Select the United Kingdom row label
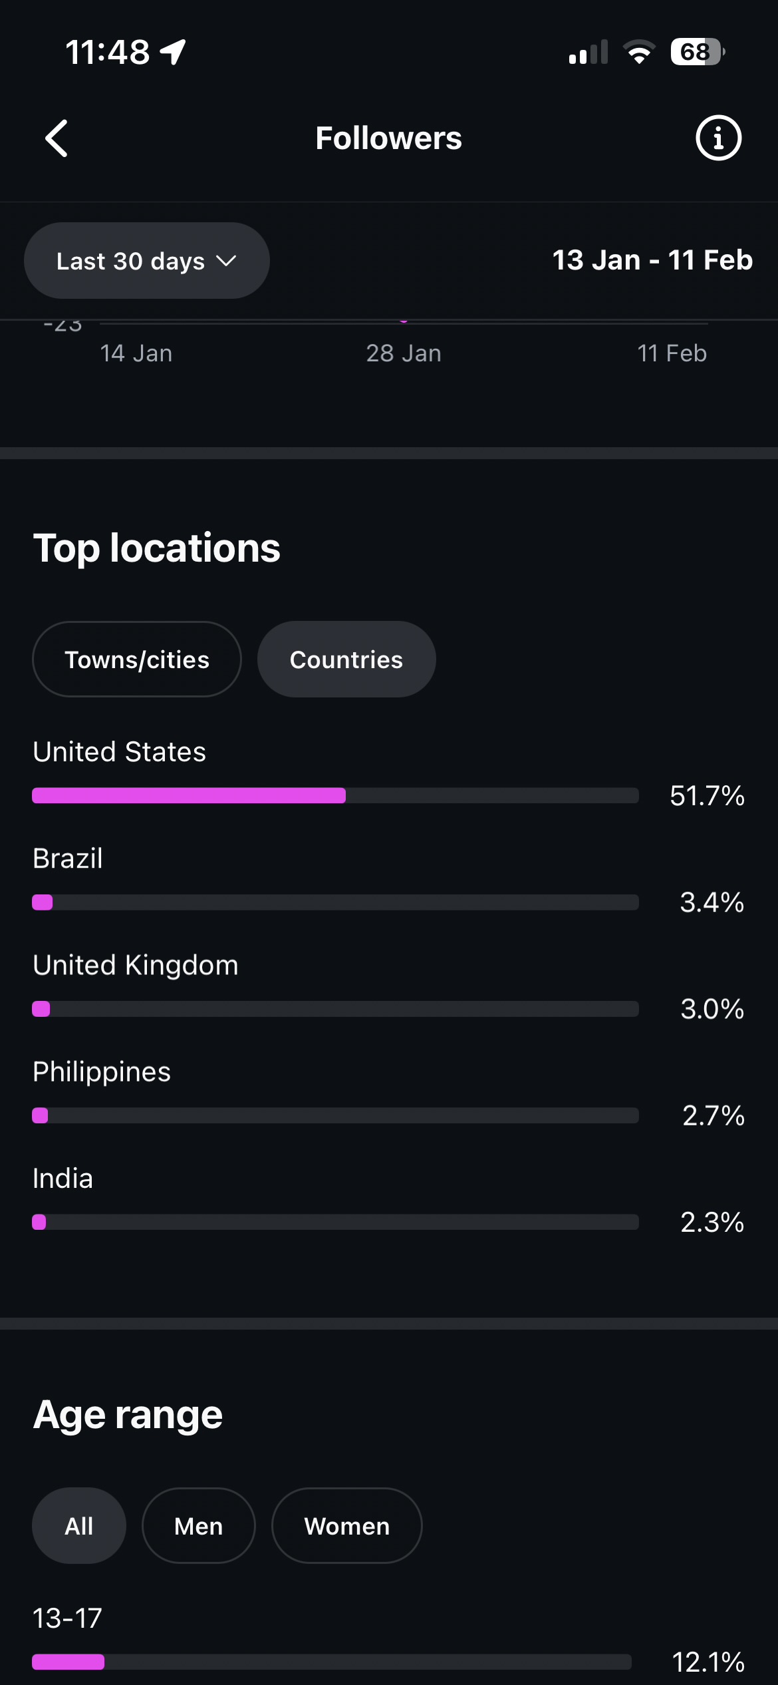This screenshot has height=1685, width=778. tap(136, 965)
